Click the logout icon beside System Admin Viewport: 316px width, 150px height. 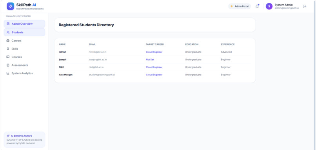(305, 6)
